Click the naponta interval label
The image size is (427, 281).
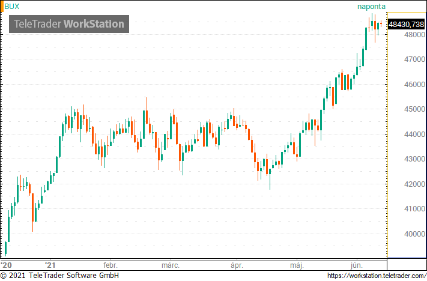[371, 7]
